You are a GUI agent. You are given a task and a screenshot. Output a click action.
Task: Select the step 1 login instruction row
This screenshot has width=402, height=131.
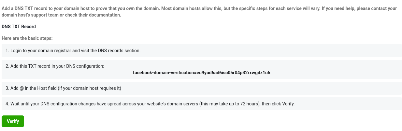201,51
